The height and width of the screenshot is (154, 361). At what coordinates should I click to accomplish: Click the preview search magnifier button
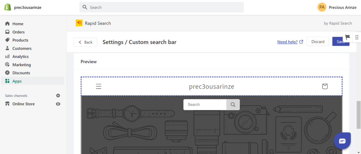pyautogui.click(x=233, y=105)
